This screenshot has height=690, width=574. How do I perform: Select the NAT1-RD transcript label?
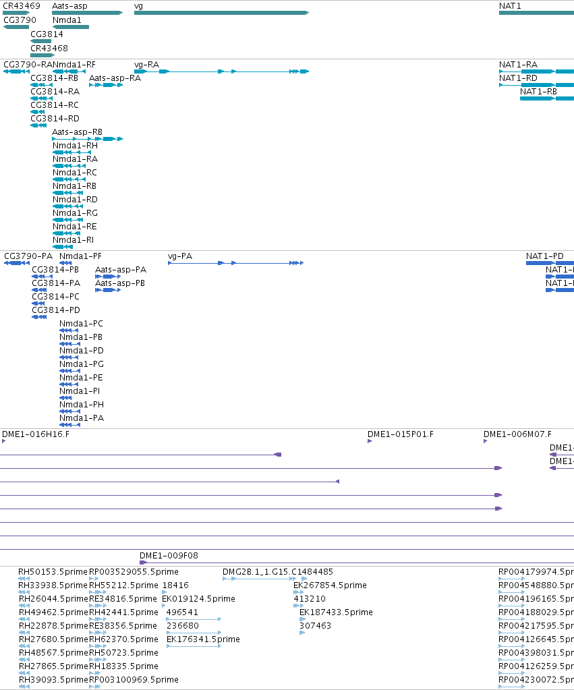point(518,78)
